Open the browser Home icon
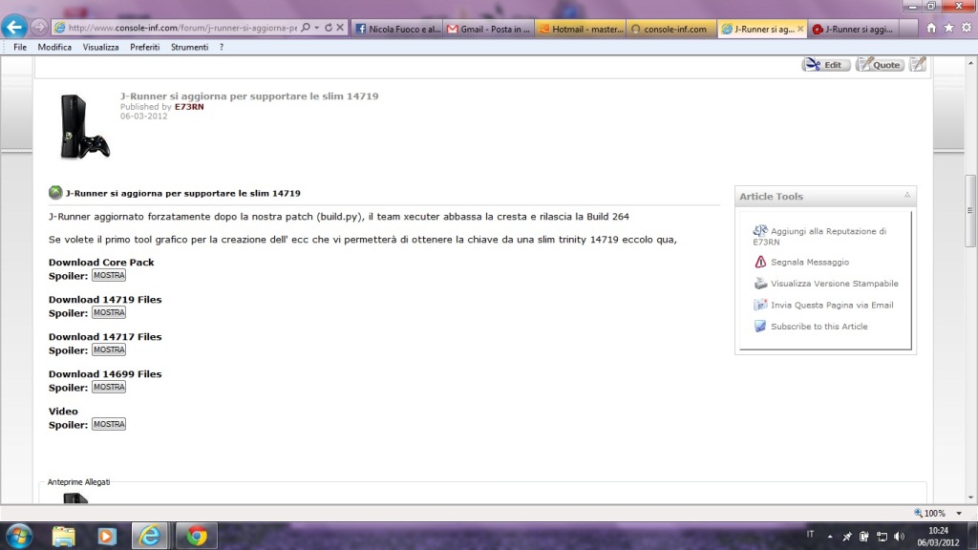 [x=931, y=29]
